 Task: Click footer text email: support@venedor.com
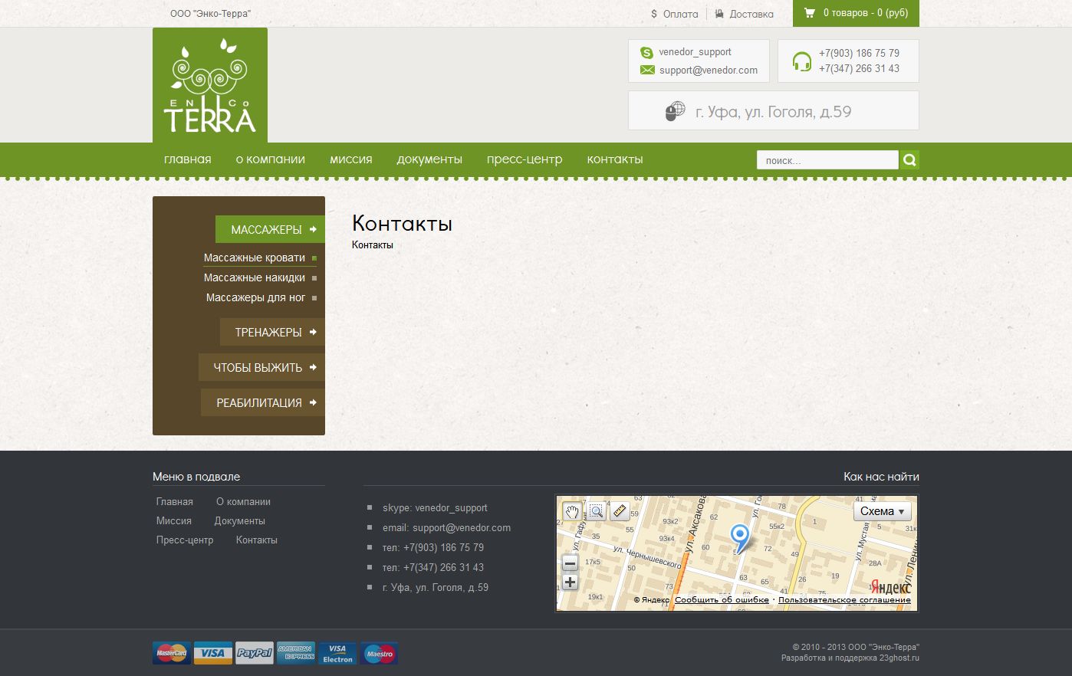pos(446,527)
